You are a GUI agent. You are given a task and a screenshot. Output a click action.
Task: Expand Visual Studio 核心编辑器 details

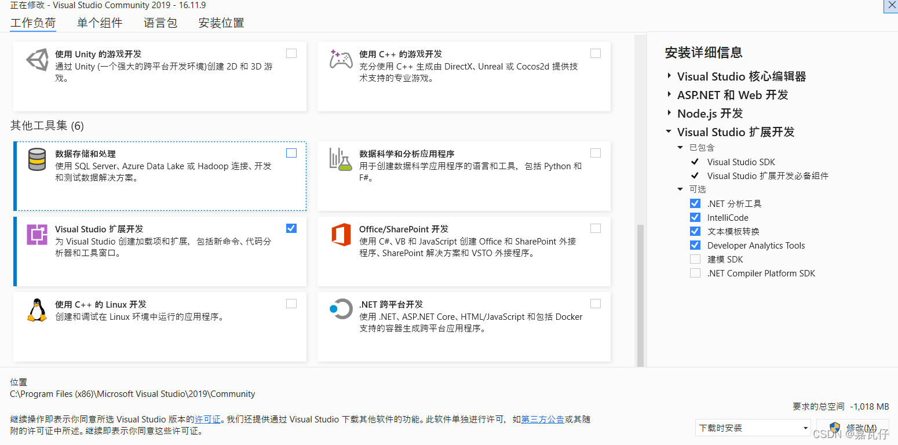669,76
